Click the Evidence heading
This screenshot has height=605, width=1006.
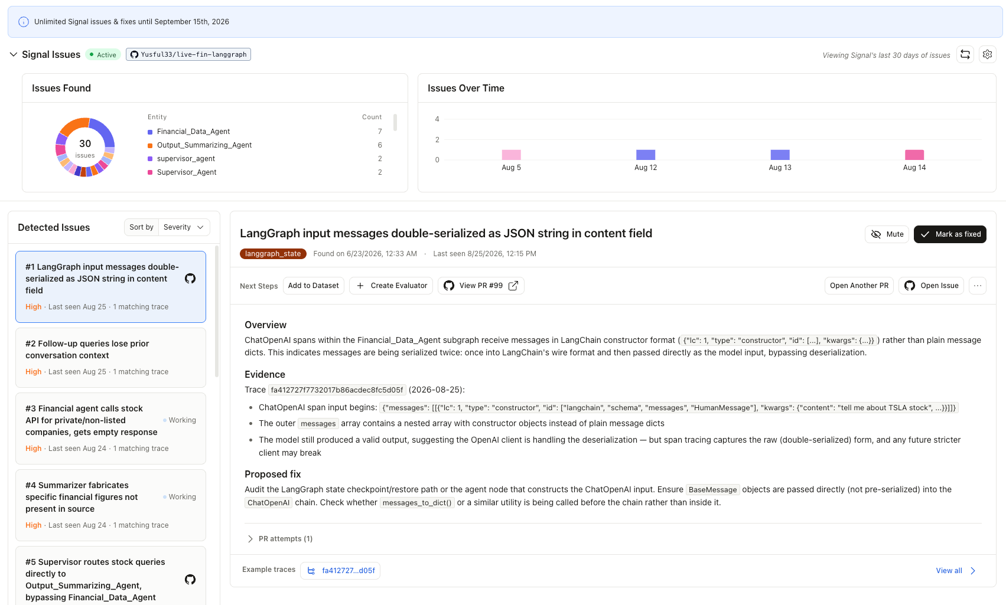(265, 375)
